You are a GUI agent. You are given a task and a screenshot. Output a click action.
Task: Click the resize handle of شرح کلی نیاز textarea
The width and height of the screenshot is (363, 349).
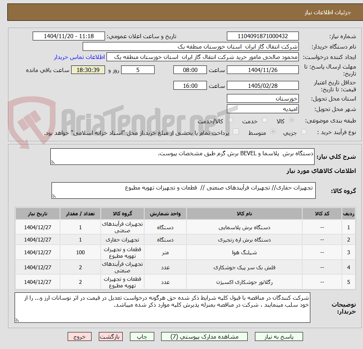[53, 162]
